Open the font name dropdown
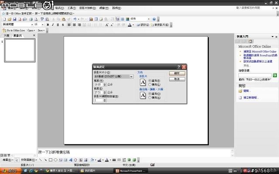Screen dimensions: 279x174 point(32,25)
